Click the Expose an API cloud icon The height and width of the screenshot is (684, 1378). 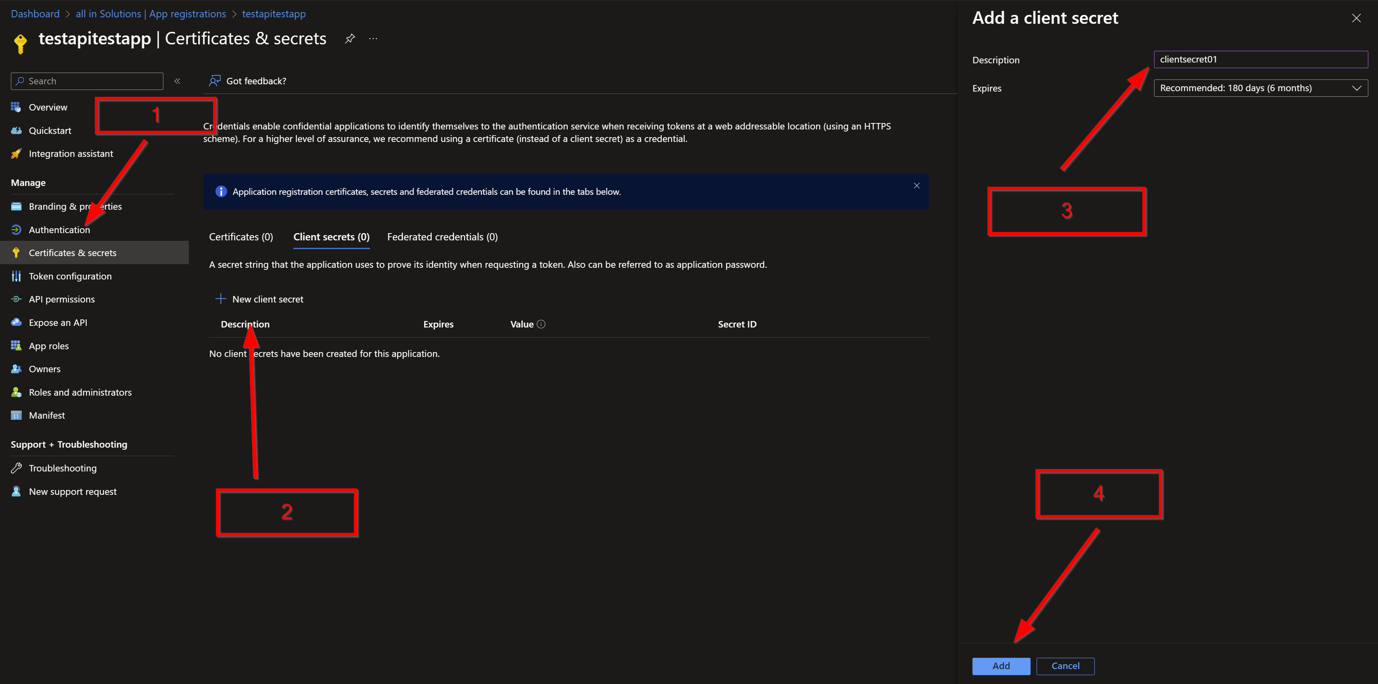pos(16,323)
